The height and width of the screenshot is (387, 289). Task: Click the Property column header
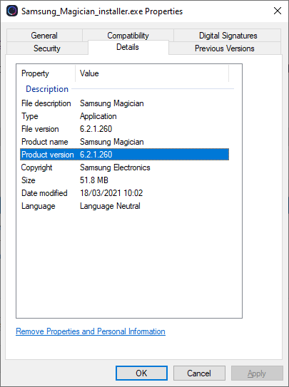click(46, 73)
